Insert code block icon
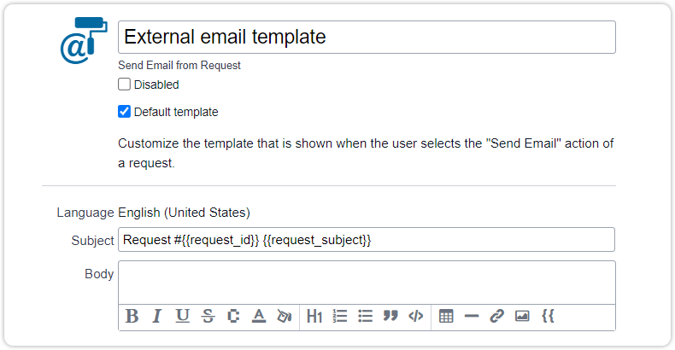 (x=416, y=316)
